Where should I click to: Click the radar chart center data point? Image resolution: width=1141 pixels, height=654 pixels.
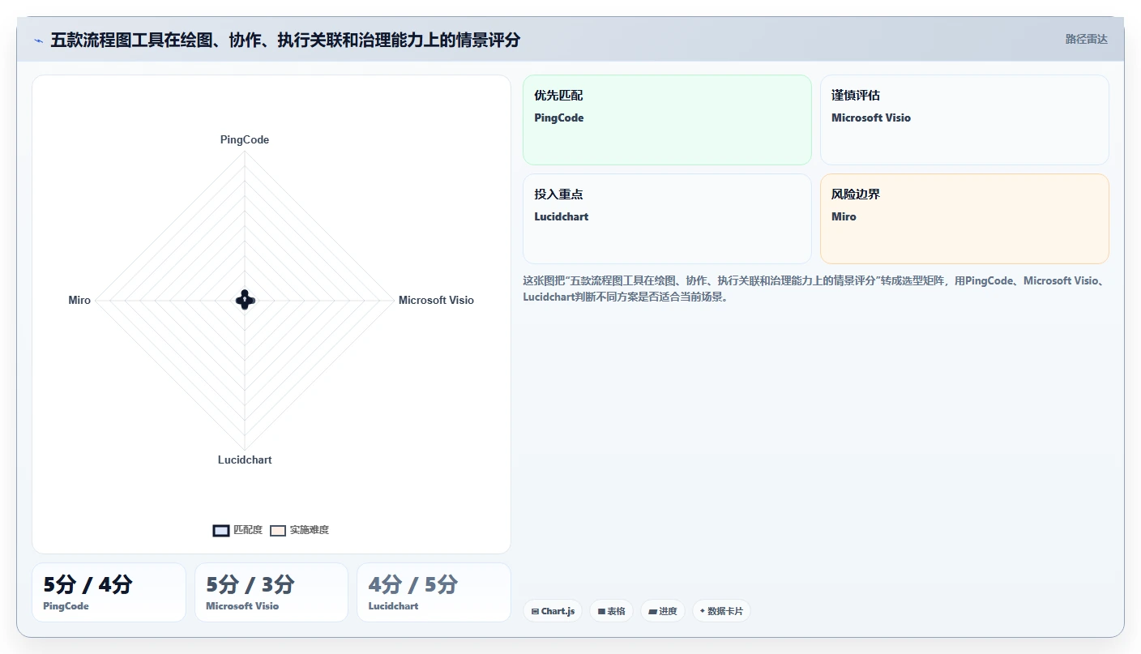point(245,300)
